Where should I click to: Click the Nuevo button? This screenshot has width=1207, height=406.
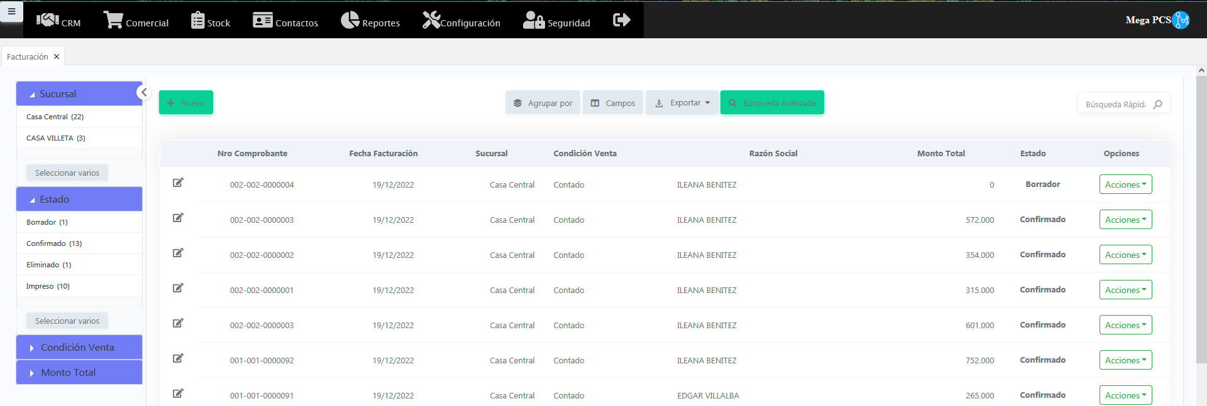(x=186, y=103)
